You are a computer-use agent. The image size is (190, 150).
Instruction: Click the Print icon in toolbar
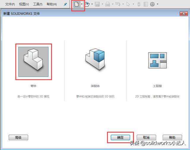click(107, 4)
